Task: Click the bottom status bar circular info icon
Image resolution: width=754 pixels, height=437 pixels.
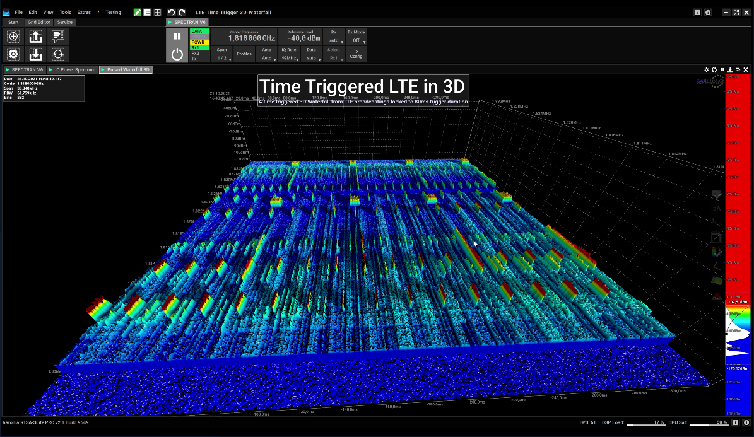Action: click(x=746, y=422)
